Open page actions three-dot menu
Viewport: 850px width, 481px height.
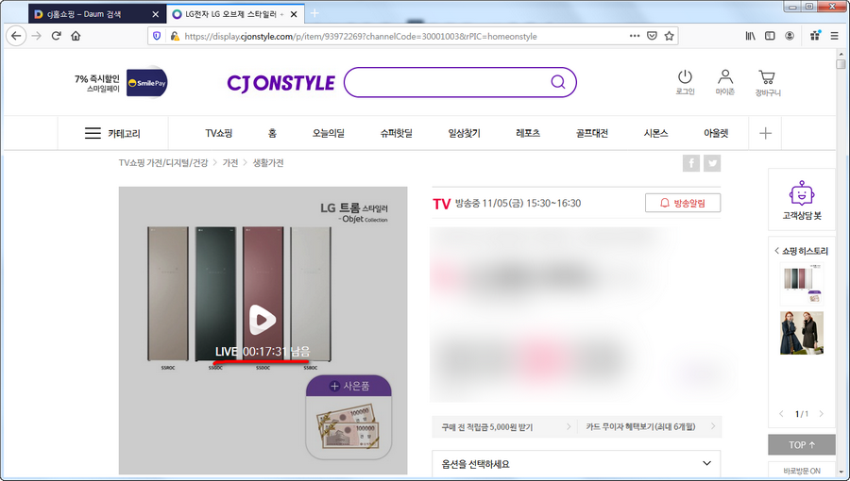(x=635, y=36)
